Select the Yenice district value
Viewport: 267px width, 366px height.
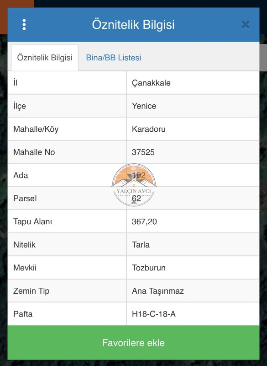(144, 106)
